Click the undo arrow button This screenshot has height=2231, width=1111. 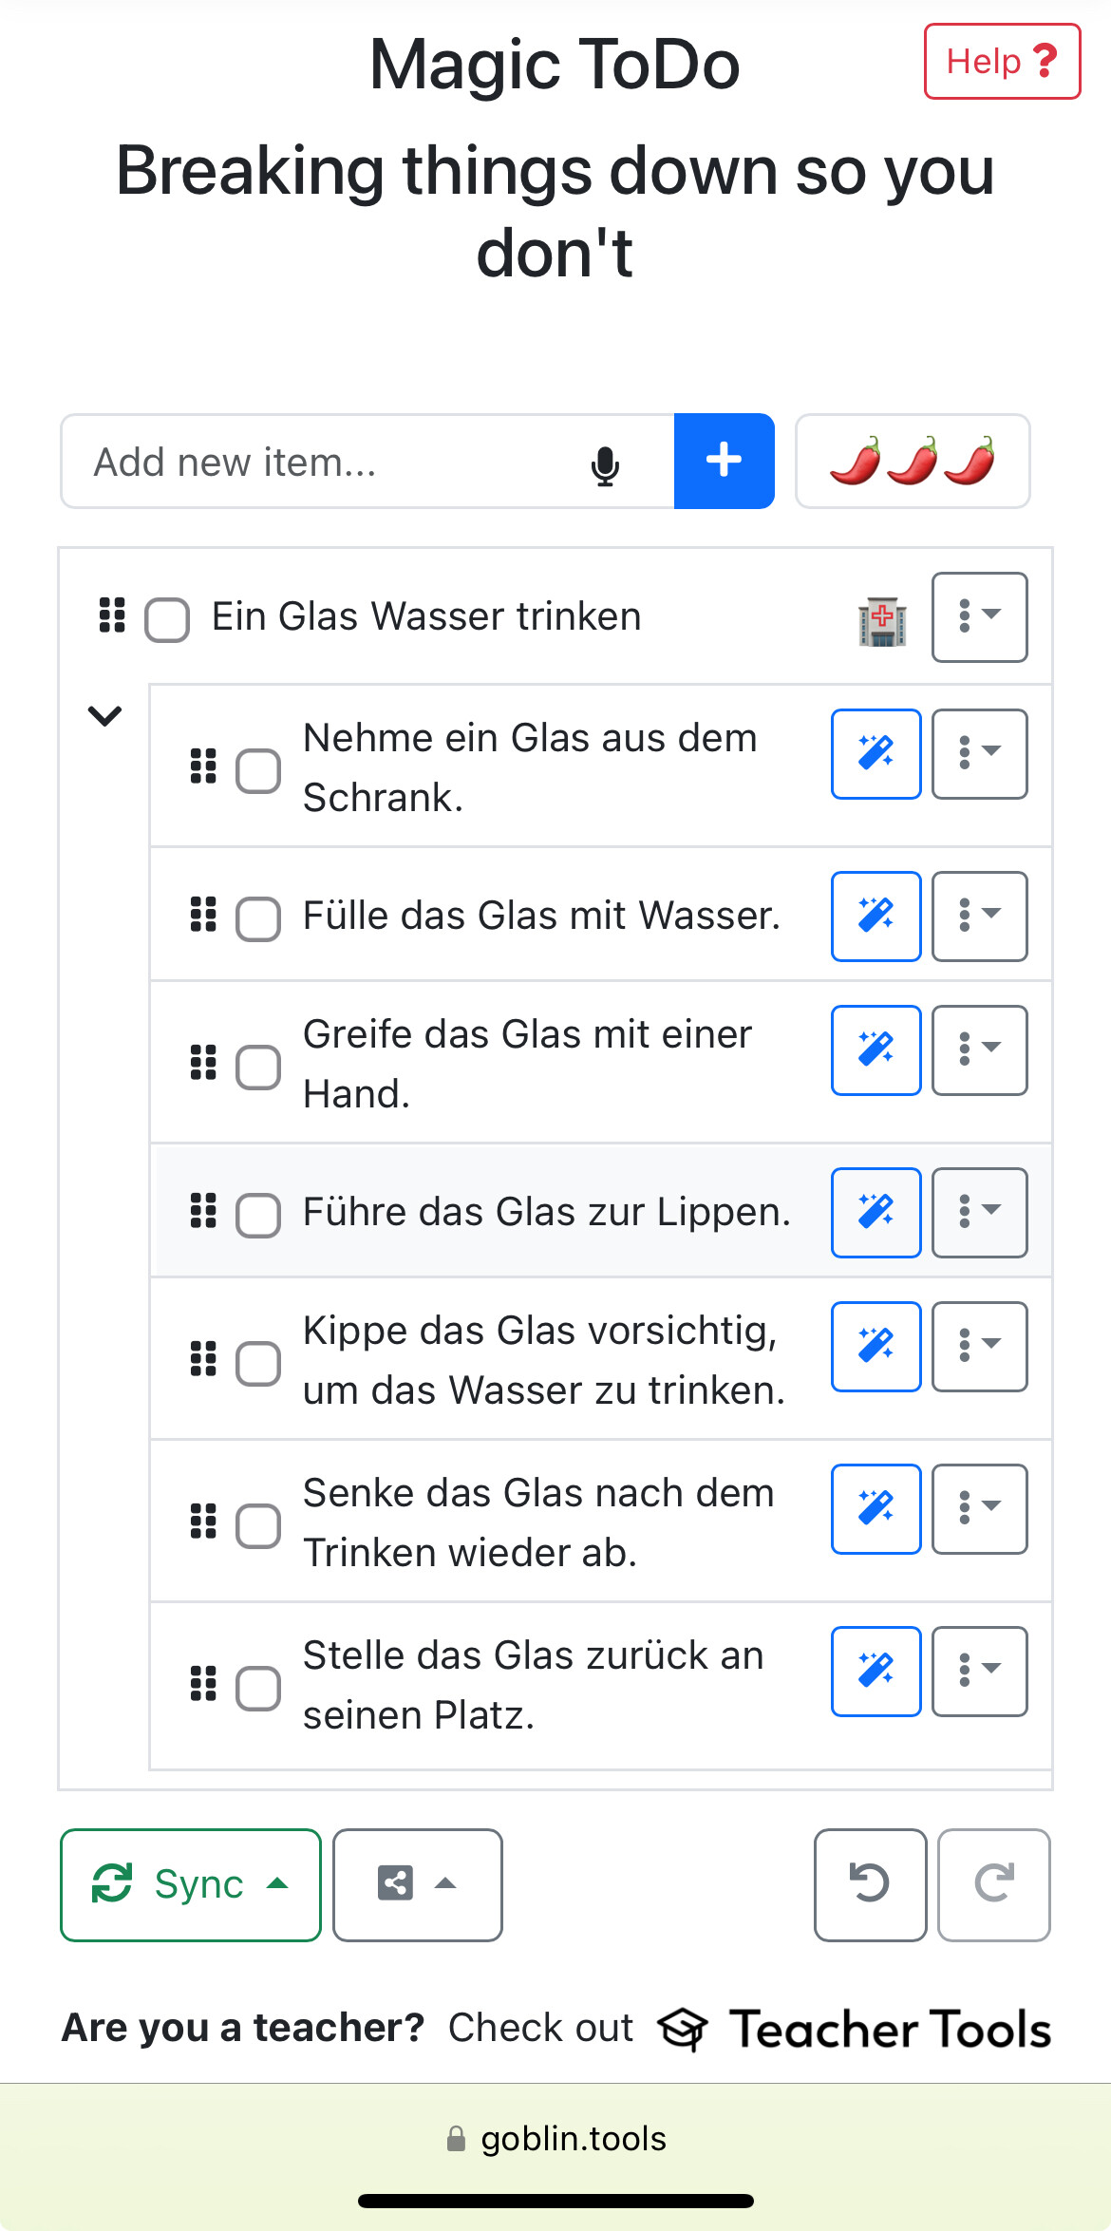pos(870,1884)
